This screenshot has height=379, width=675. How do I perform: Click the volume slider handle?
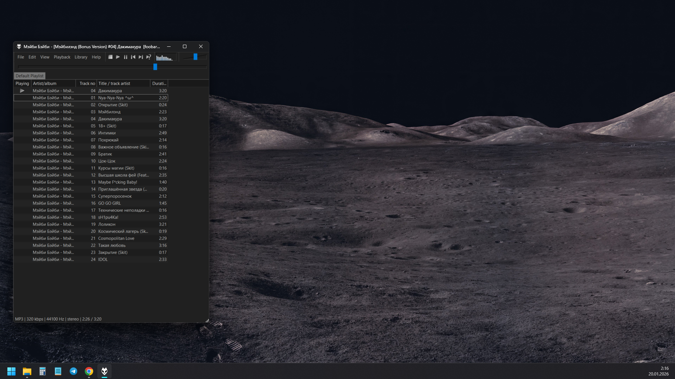pyautogui.click(x=195, y=57)
